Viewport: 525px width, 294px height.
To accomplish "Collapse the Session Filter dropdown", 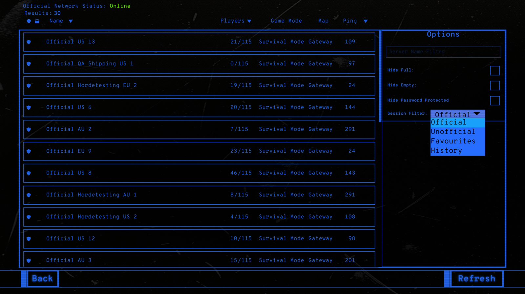I will 457,114.
